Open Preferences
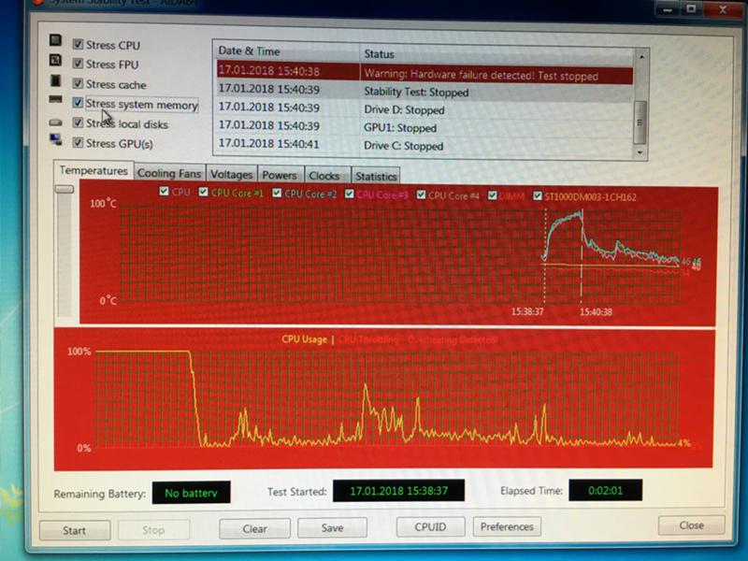 coord(507,526)
